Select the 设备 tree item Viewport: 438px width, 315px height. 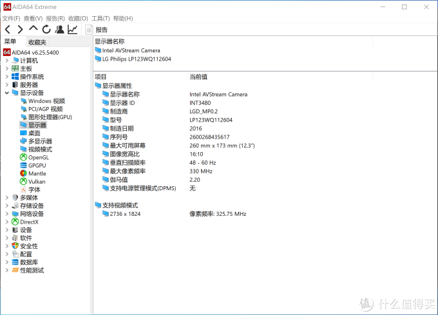coord(22,230)
